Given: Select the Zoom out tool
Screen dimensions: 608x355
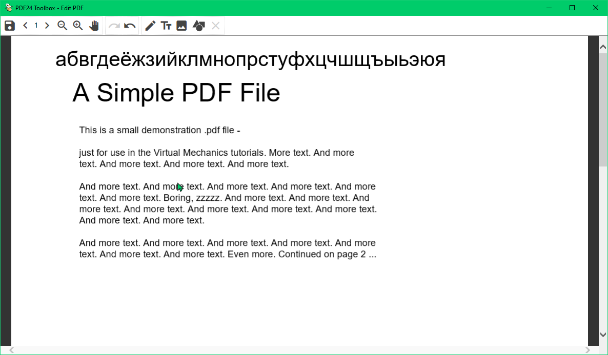Looking at the screenshot, I should coord(62,25).
